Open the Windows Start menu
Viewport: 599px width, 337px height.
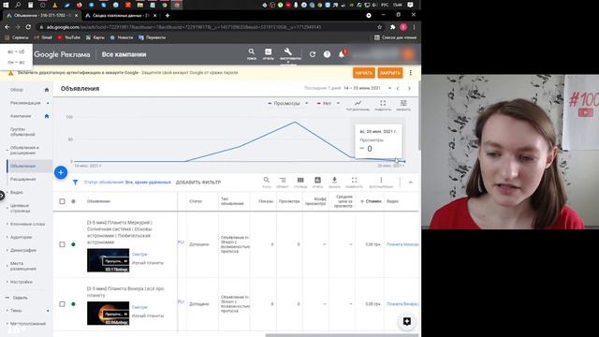[x=6, y=5]
